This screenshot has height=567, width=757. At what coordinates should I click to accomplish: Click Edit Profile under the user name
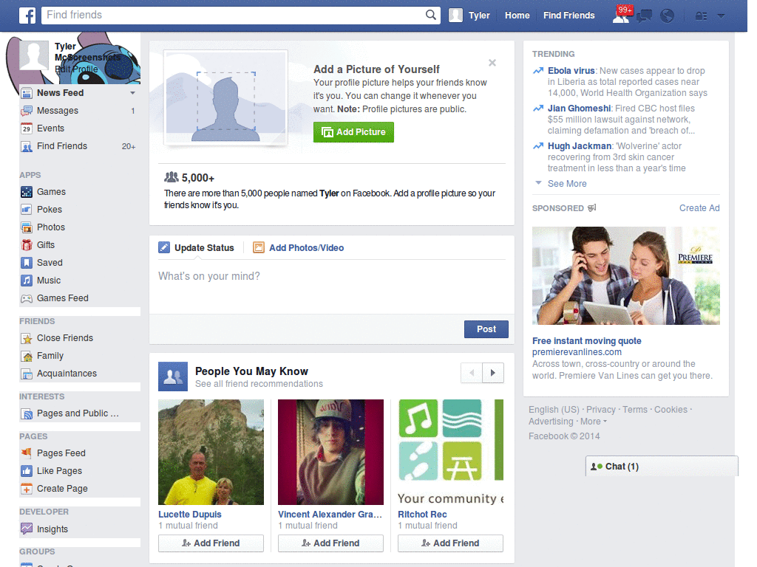click(76, 69)
